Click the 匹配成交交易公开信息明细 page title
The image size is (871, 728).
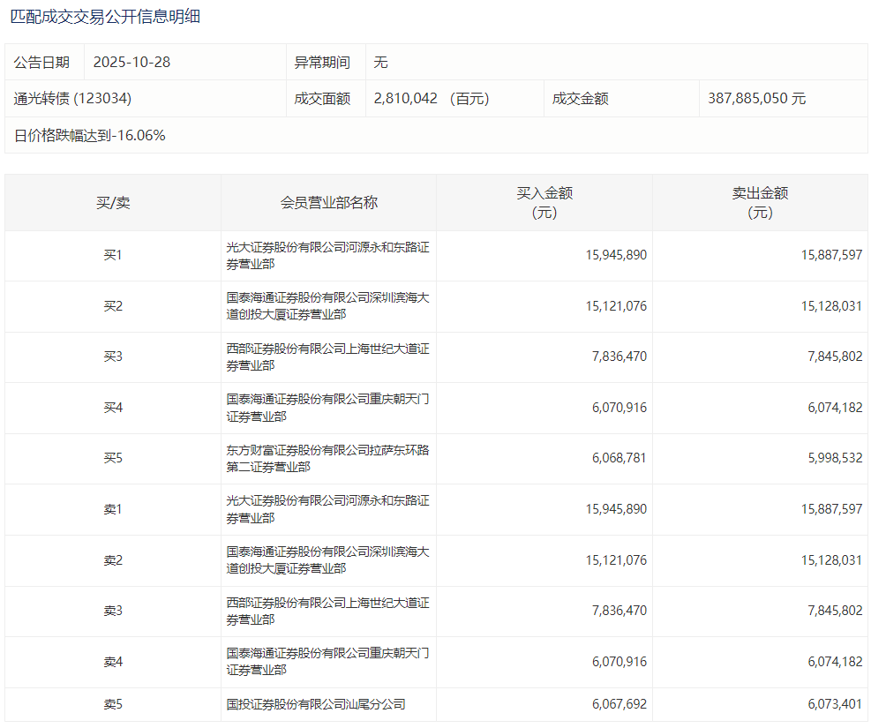105,17
